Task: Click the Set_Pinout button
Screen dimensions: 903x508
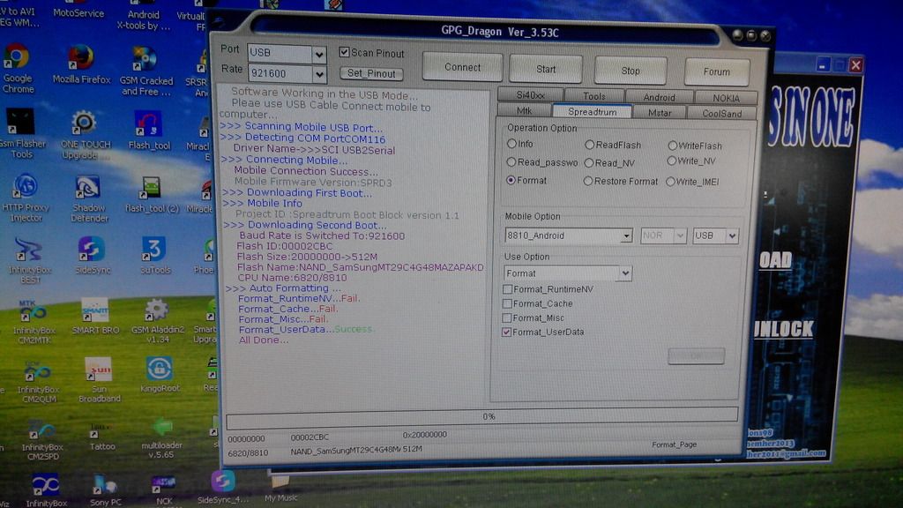Action: (x=371, y=73)
